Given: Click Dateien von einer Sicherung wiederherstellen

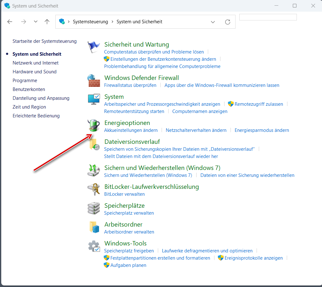Looking at the screenshot, I should click(247, 175).
